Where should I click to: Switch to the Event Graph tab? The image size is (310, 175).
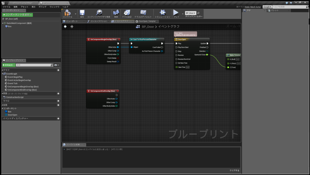click(121, 21)
